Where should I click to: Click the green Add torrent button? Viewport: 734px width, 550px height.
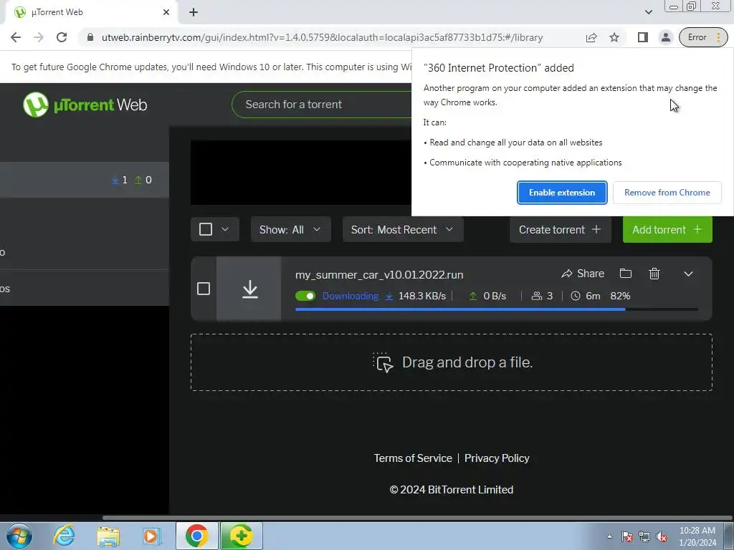click(x=667, y=230)
